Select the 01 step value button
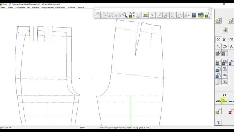The width and height of the screenshot is (234, 132). coord(225,40)
